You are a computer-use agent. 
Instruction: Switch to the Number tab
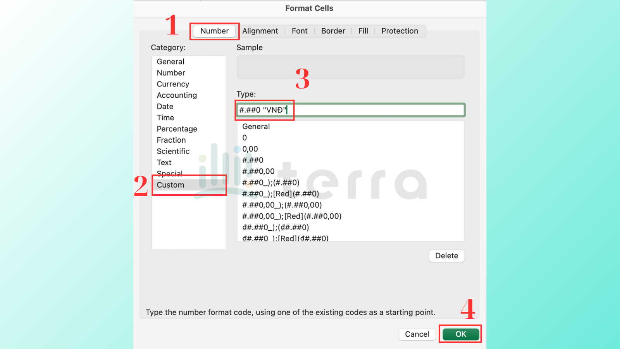click(x=214, y=31)
